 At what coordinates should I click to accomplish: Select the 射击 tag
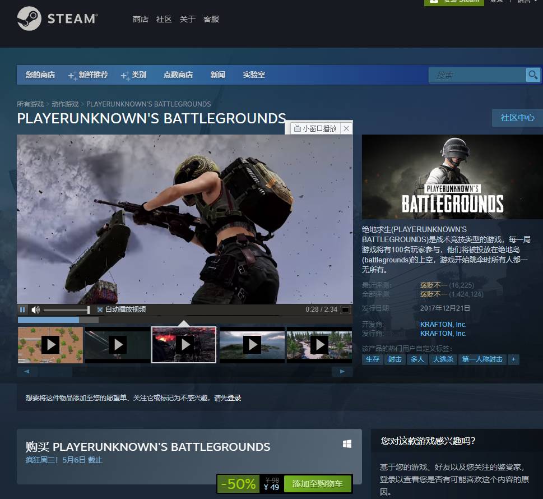395,359
